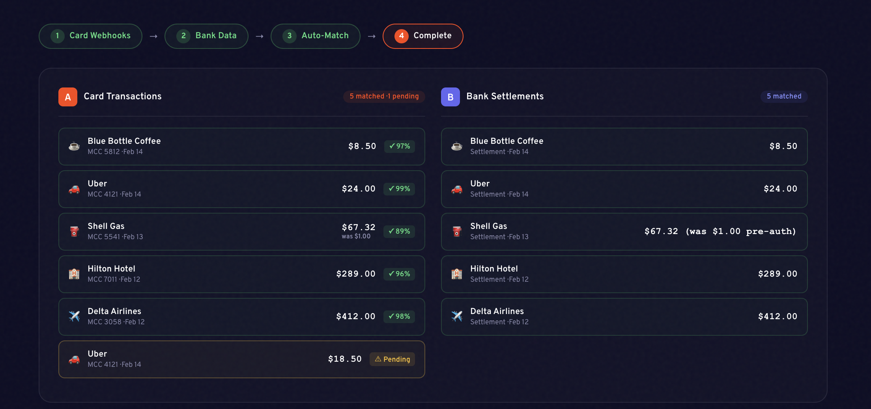Go to the Auto-Match step
This screenshot has height=409, width=871.
tap(315, 36)
